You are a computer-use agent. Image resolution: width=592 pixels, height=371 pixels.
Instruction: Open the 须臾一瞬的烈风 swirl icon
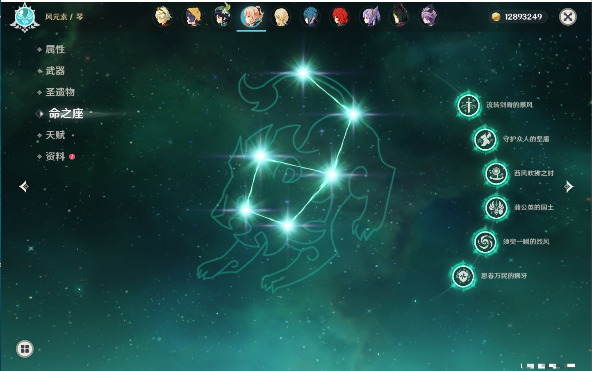(x=485, y=242)
